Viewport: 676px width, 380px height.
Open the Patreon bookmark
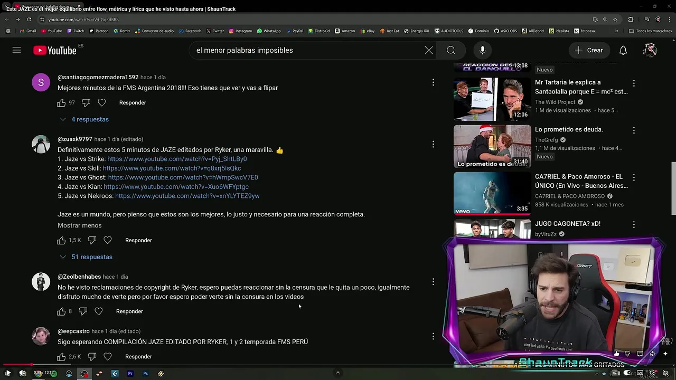click(99, 31)
